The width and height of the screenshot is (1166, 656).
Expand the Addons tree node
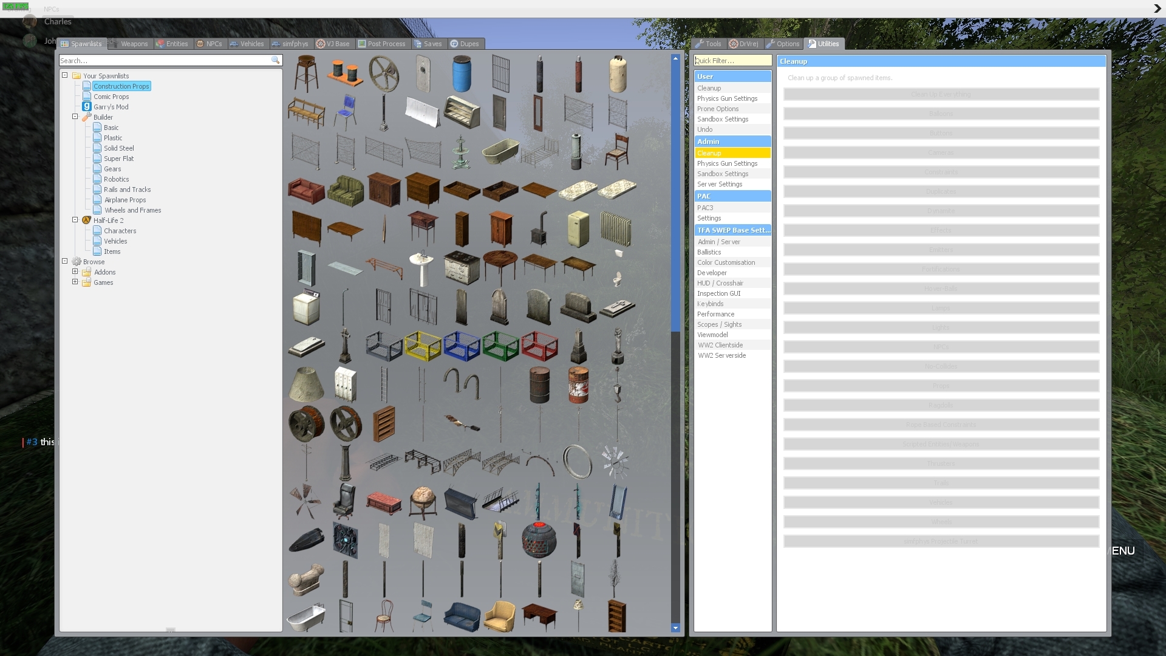75,272
